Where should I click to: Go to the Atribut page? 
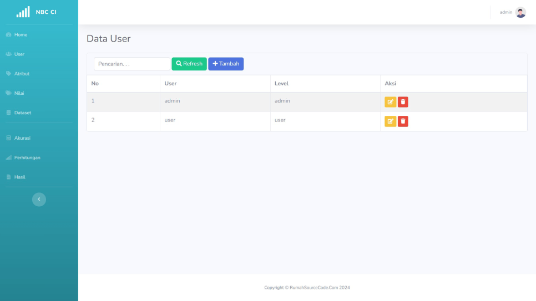pos(22,74)
